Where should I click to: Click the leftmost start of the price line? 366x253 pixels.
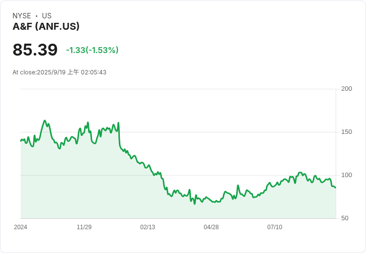pyautogui.click(x=21, y=141)
